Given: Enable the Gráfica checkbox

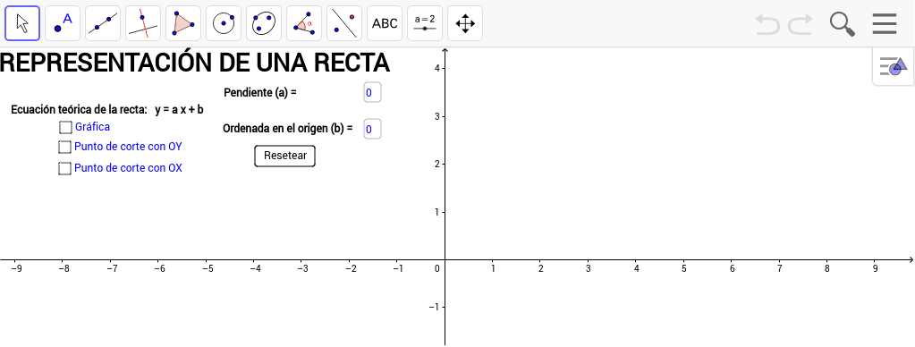Looking at the screenshot, I should click(x=65, y=127).
